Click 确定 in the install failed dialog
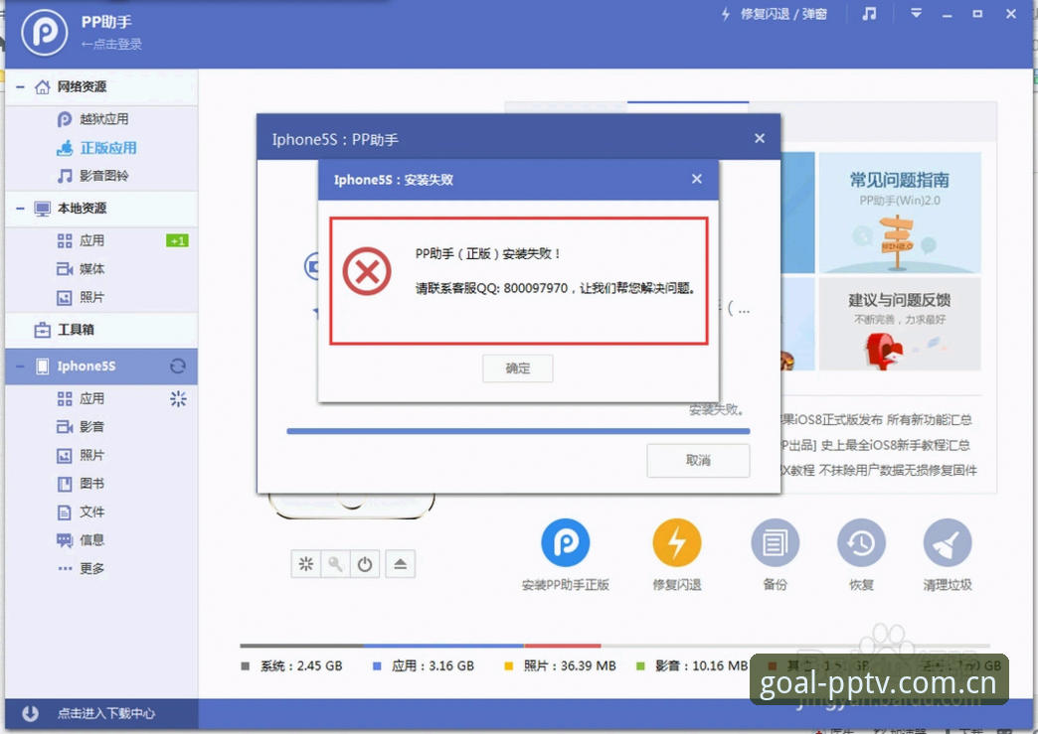Image resolution: width=1038 pixels, height=734 pixels. point(518,368)
